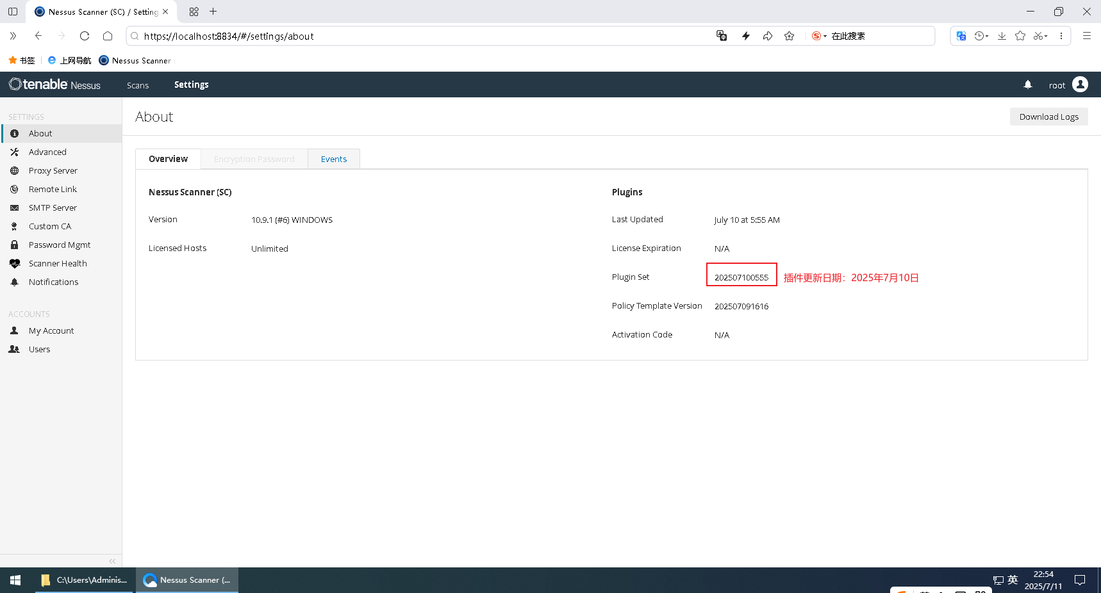Open the search engine selector dropdown
Screen dimensions: 1101x593
819,36
